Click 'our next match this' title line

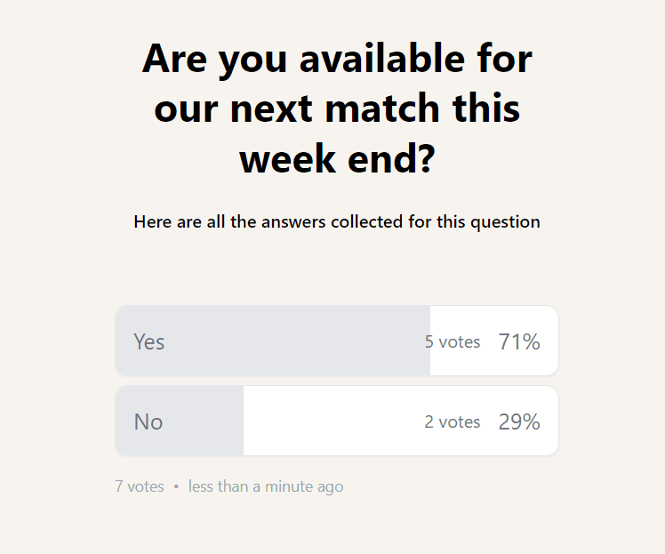(337, 109)
